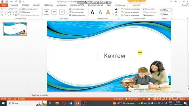Click shape width field 6,43 см

tap(166, 14)
